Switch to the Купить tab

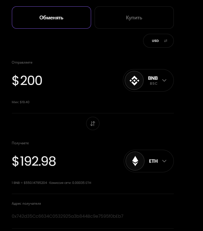tap(134, 18)
